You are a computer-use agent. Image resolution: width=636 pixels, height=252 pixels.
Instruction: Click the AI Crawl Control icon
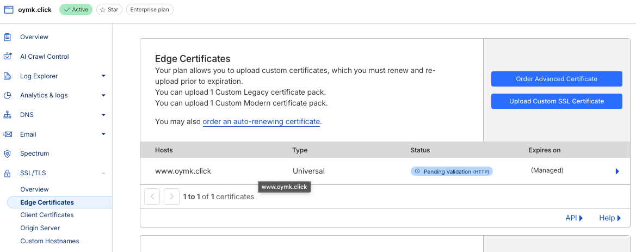tap(8, 57)
